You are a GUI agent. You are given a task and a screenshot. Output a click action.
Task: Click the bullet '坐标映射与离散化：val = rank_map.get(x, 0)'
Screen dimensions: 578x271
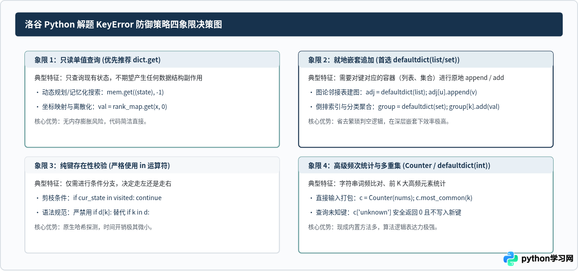[101, 107]
